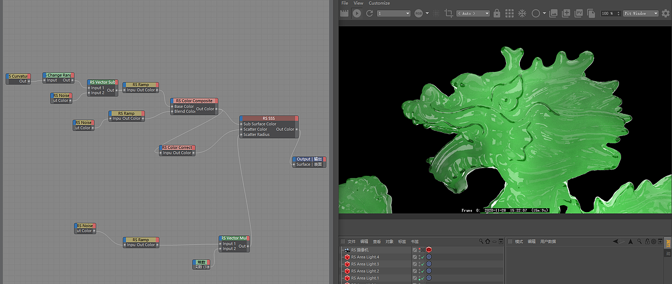Toggle the green checkmark for RS Area Light.2

coord(422,271)
